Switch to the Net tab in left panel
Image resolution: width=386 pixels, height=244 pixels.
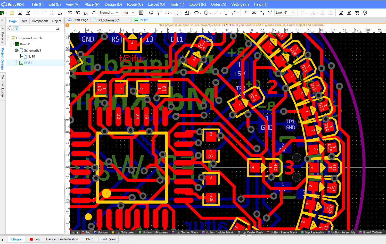pyautogui.click(x=24, y=21)
